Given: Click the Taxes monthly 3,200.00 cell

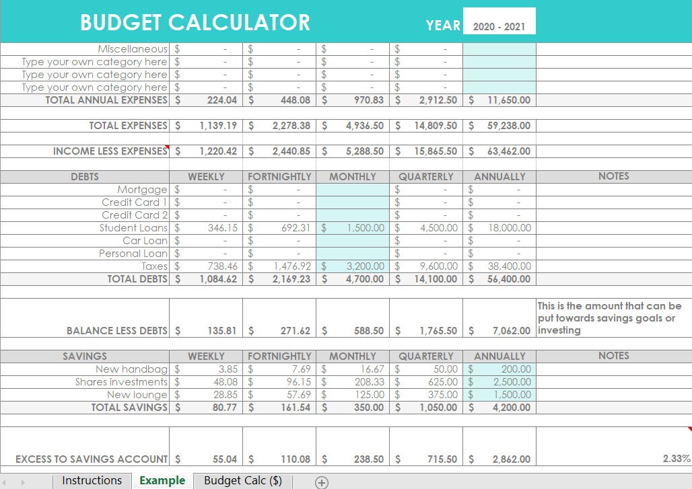Looking at the screenshot, I should coord(351,266).
